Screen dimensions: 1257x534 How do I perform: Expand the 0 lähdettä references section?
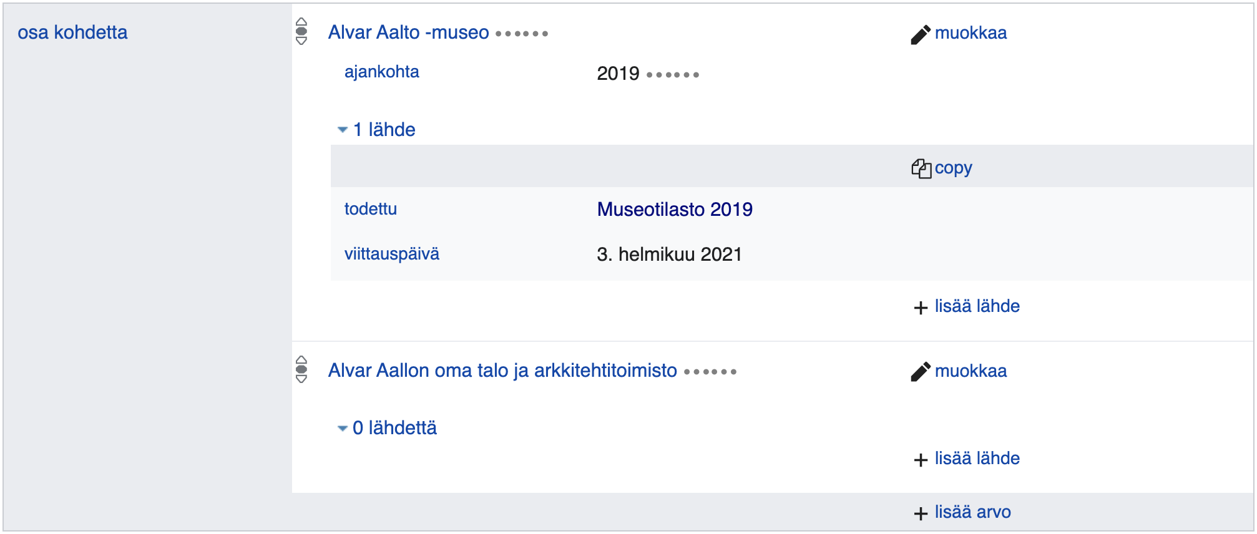pyautogui.click(x=387, y=428)
